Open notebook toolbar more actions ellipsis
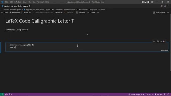The height and width of the screenshot is (96, 171). point(98,13)
